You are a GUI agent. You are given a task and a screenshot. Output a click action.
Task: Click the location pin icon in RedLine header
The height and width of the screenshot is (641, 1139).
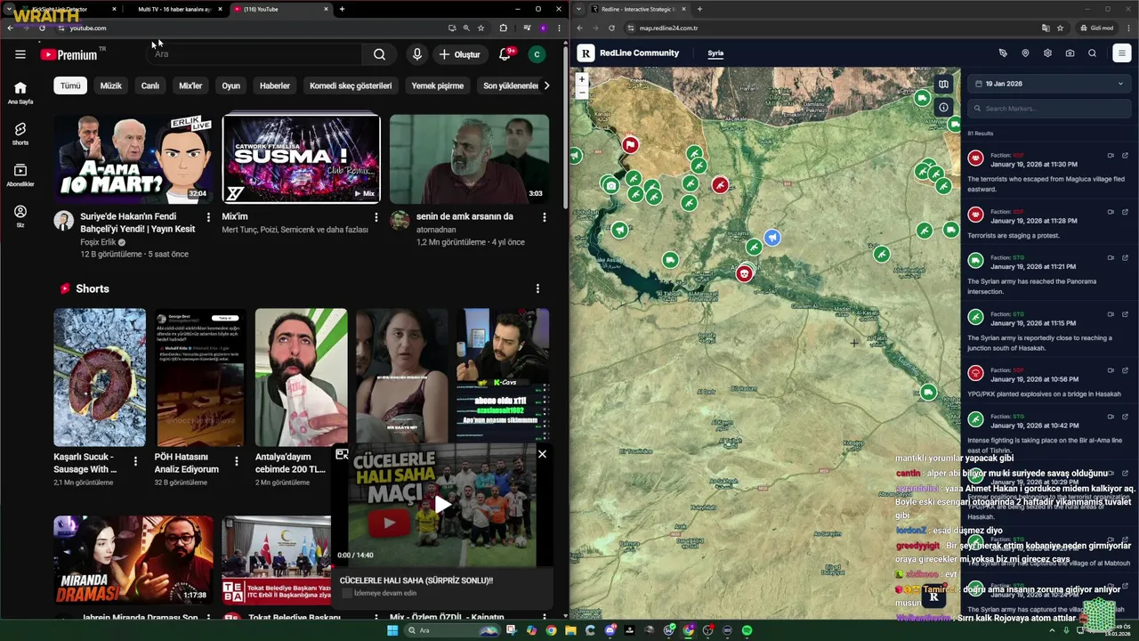coord(1025,53)
